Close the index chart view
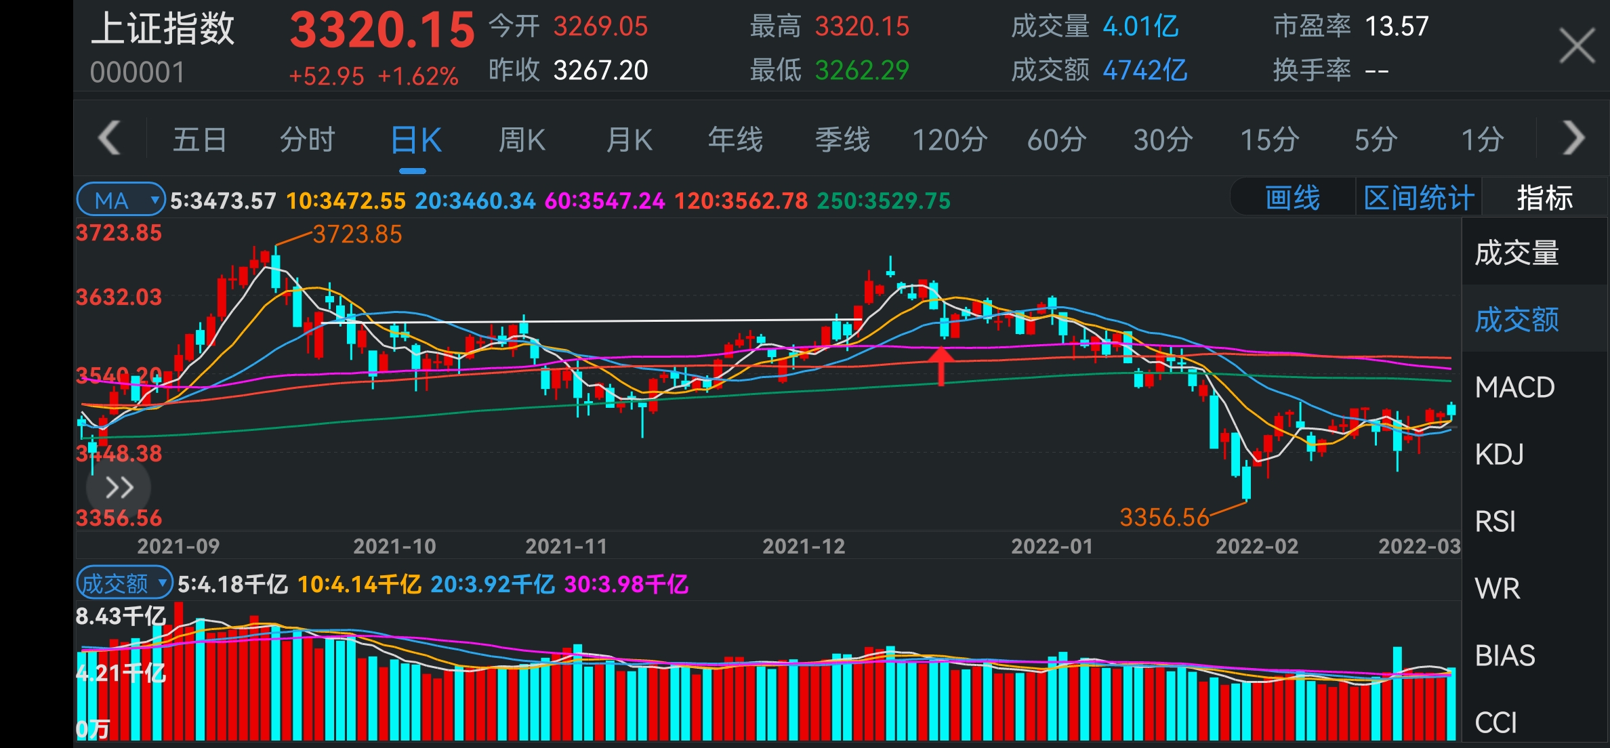The width and height of the screenshot is (1610, 748). pyautogui.click(x=1577, y=46)
